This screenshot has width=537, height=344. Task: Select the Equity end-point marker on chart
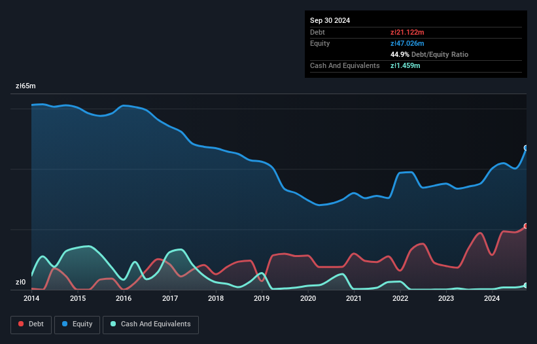click(526, 148)
